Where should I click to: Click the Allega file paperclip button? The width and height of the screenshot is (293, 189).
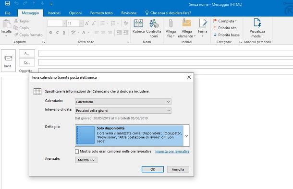click(x=171, y=28)
